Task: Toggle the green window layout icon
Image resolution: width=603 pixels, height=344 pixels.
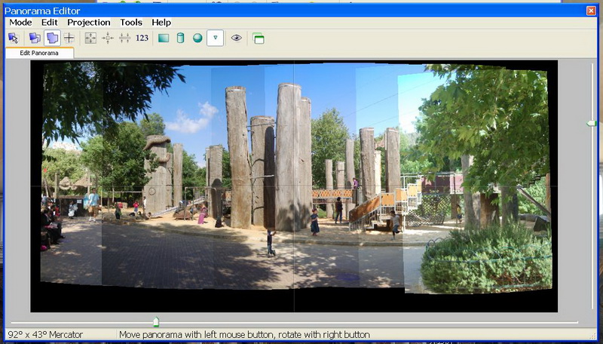Action: point(259,38)
